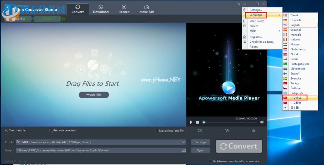Click the fullscreen preview icon

200,130
